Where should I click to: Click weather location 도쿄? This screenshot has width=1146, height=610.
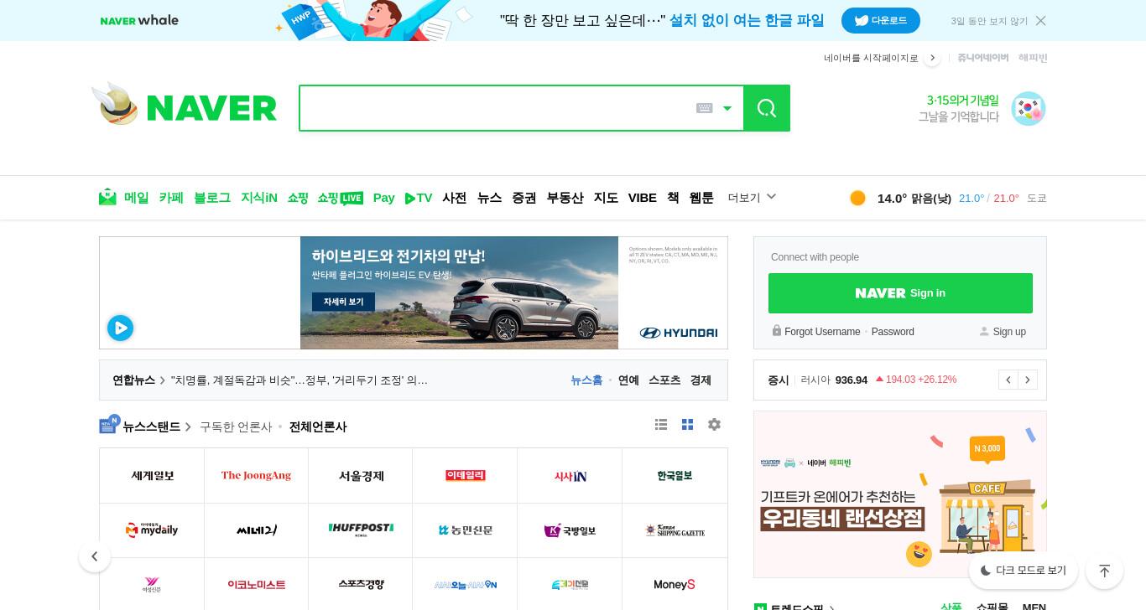point(1037,199)
